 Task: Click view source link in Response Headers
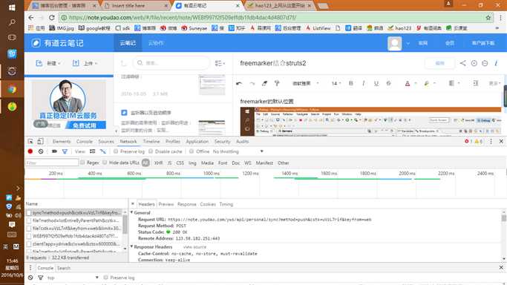click(x=194, y=247)
